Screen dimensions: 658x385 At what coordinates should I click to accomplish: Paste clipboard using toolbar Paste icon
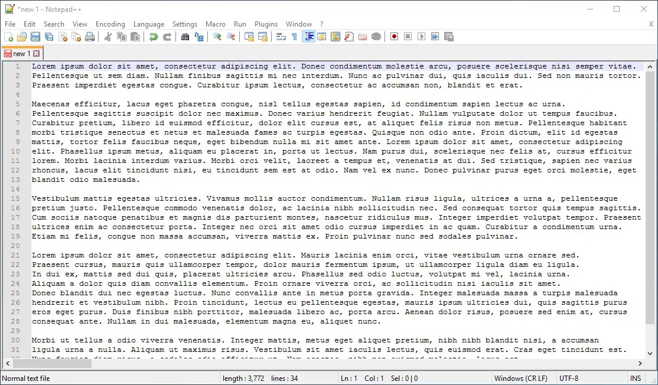pos(135,37)
